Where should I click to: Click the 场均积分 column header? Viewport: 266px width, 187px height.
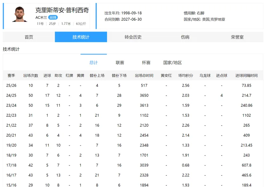[x=186, y=76]
